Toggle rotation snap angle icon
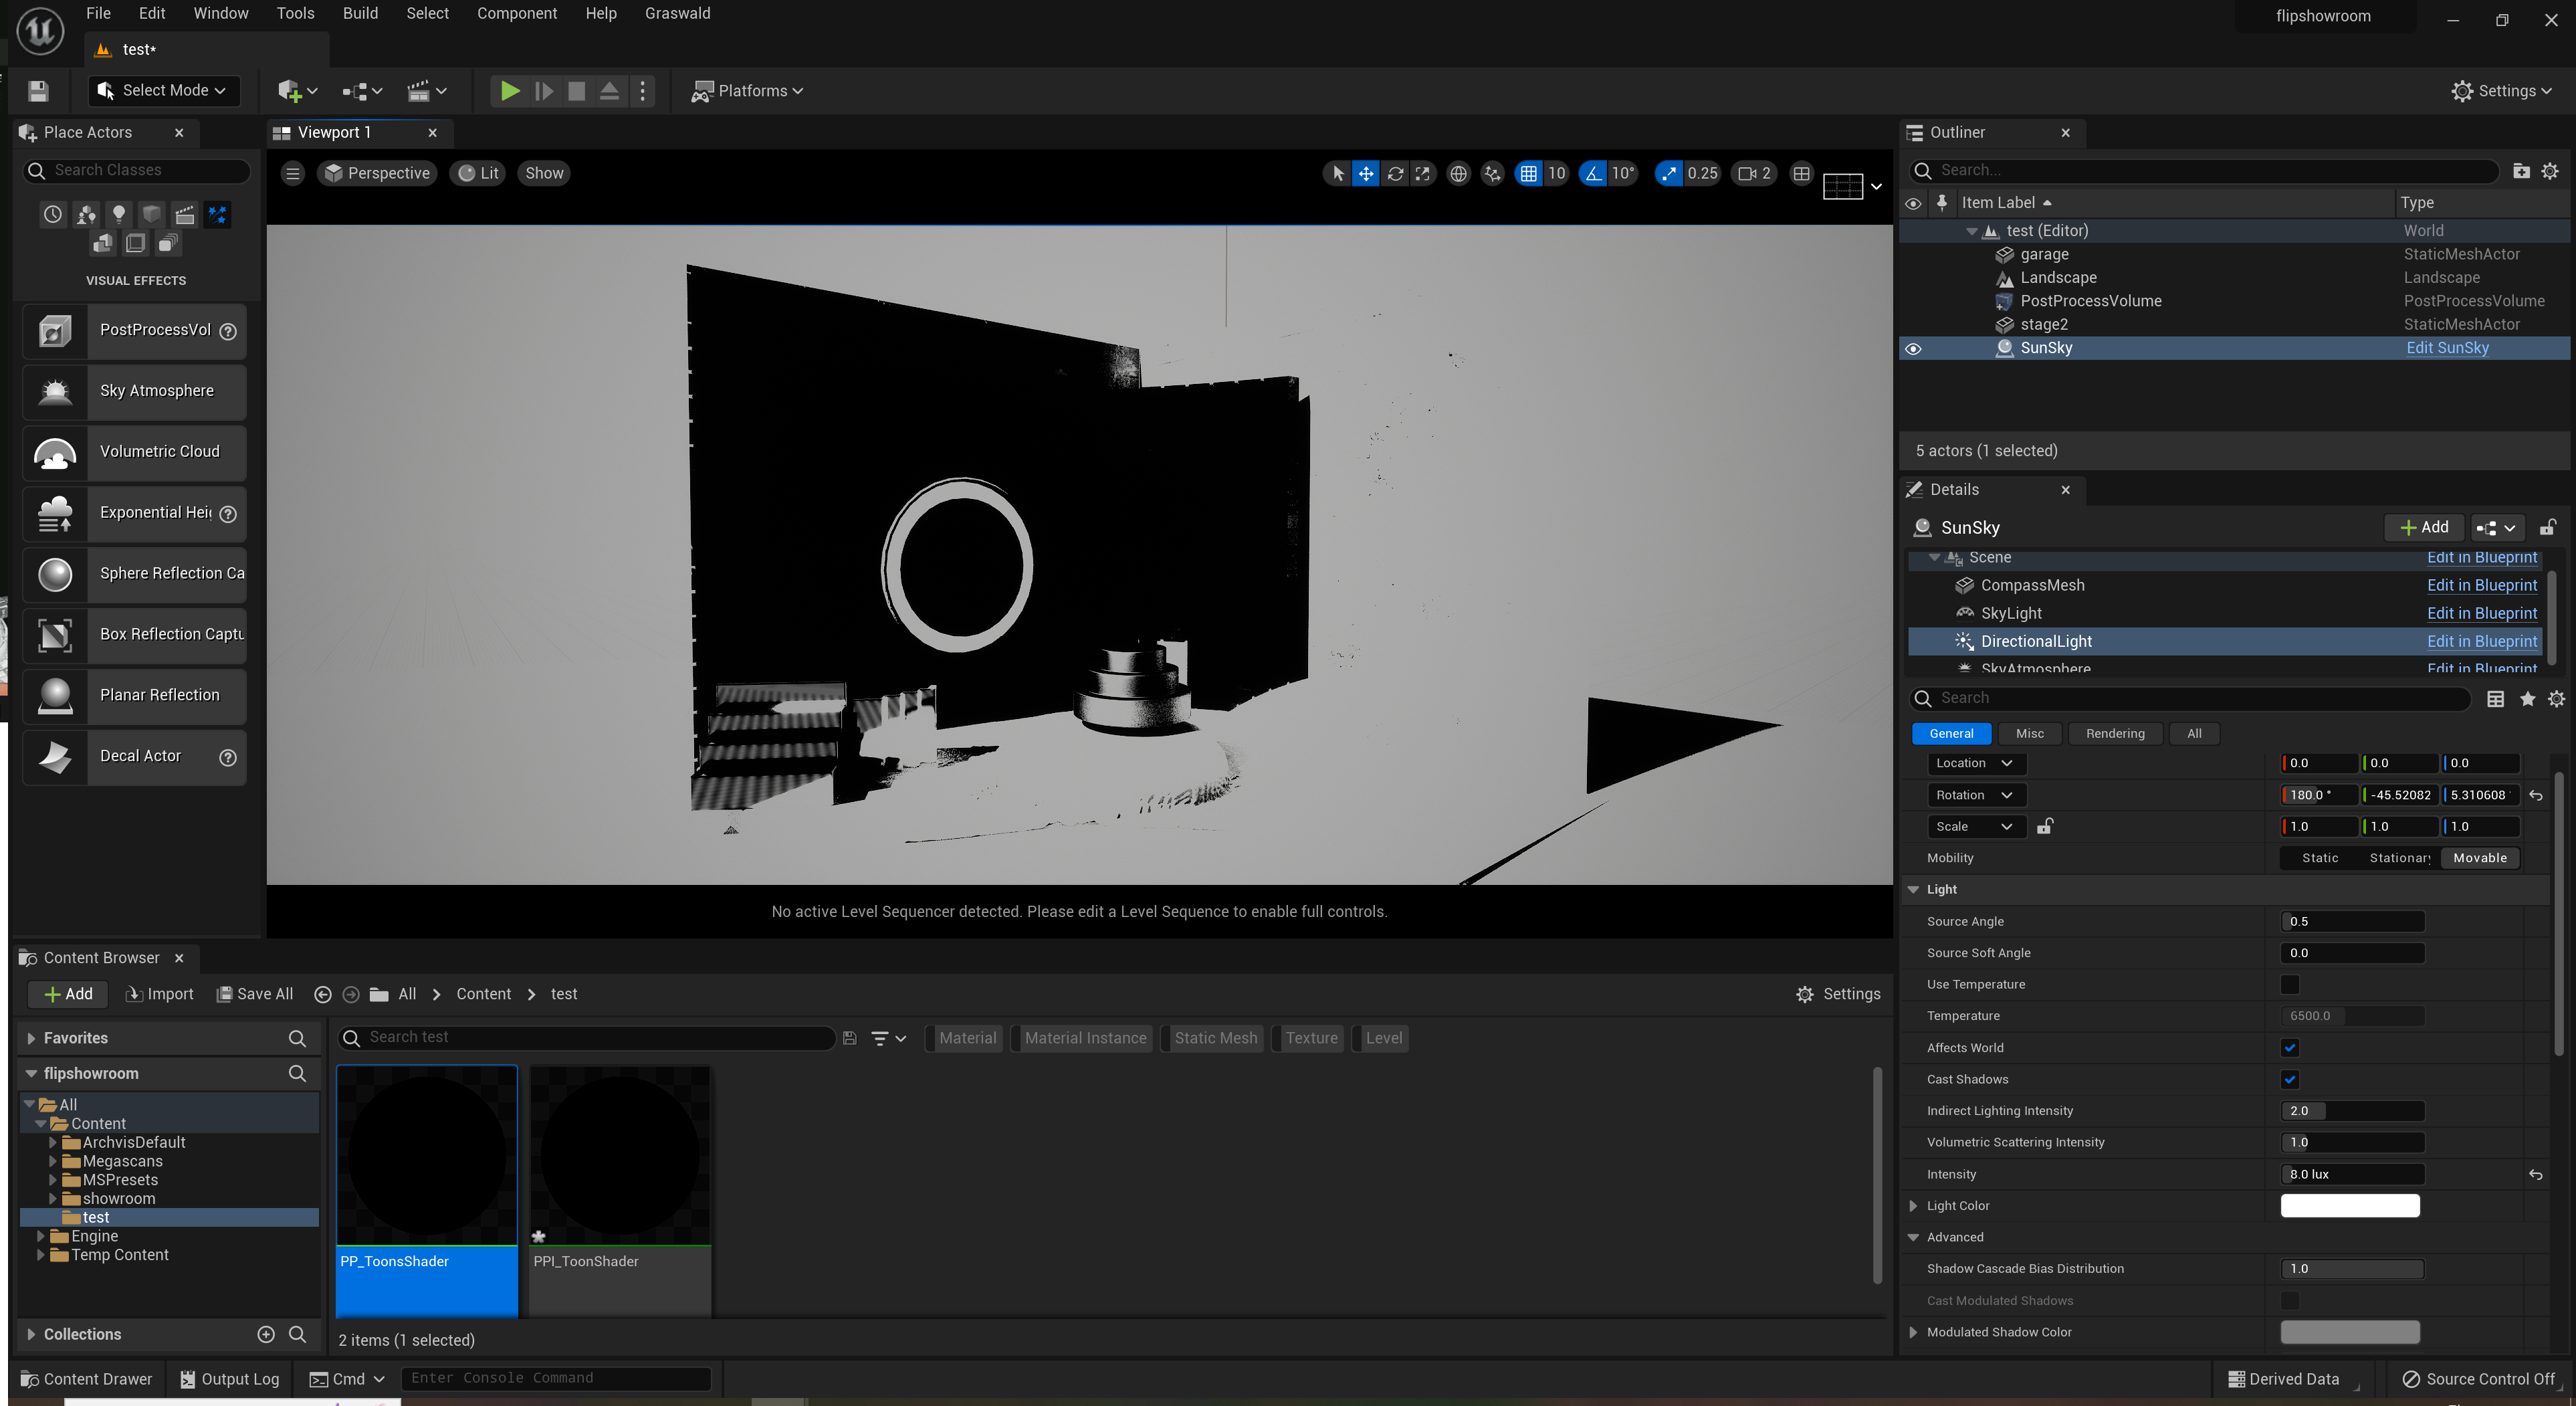The image size is (2576, 1406). [1593, 173]
